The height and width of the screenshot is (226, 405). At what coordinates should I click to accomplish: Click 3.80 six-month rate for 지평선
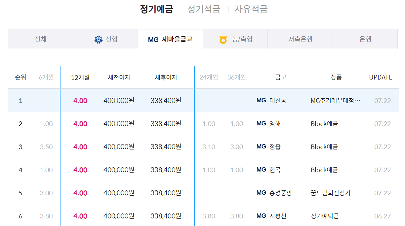pyautogui.click(x=46, y=216)
